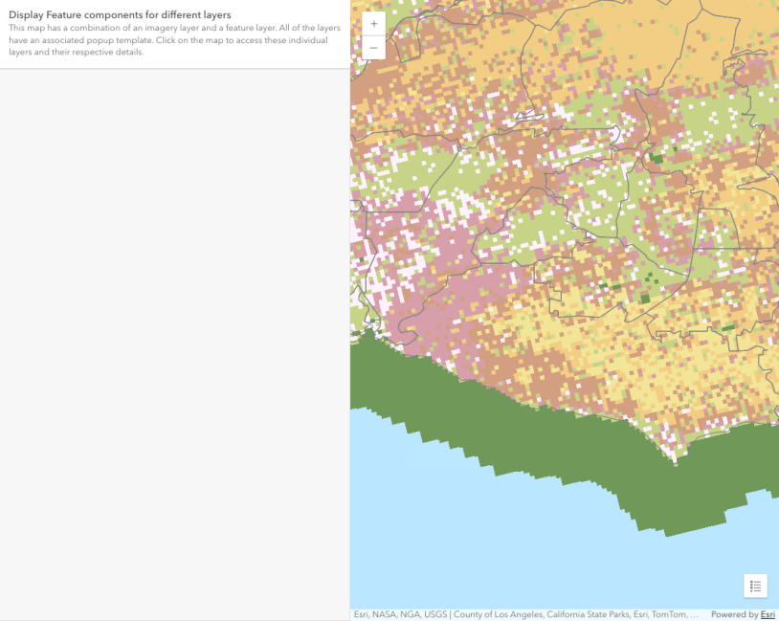
Task: Click the sample description paragraph
Action: 174,41
